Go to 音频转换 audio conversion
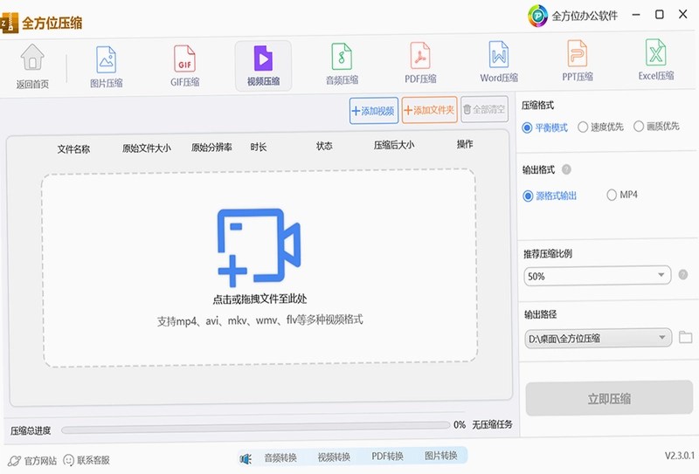Image resolution: width=699 pixels, height=474 pixels. coord(280,457)
